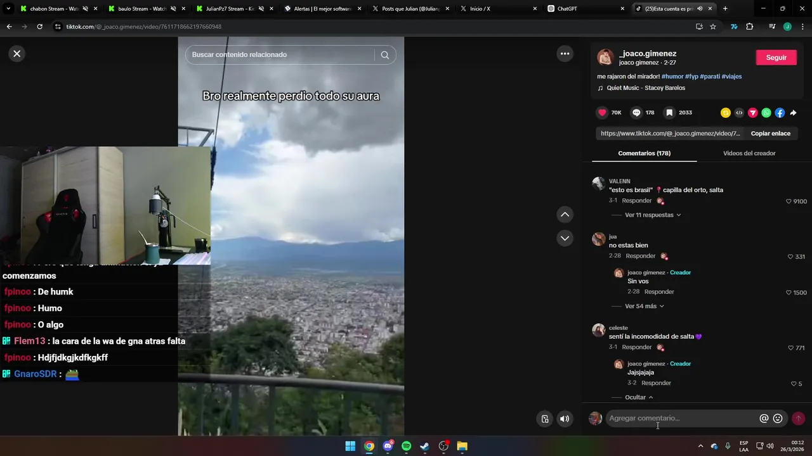This screenshot has width=812, height=456.
Task: Click the #viajes hashtag
Action: click(x=731, y=77)
